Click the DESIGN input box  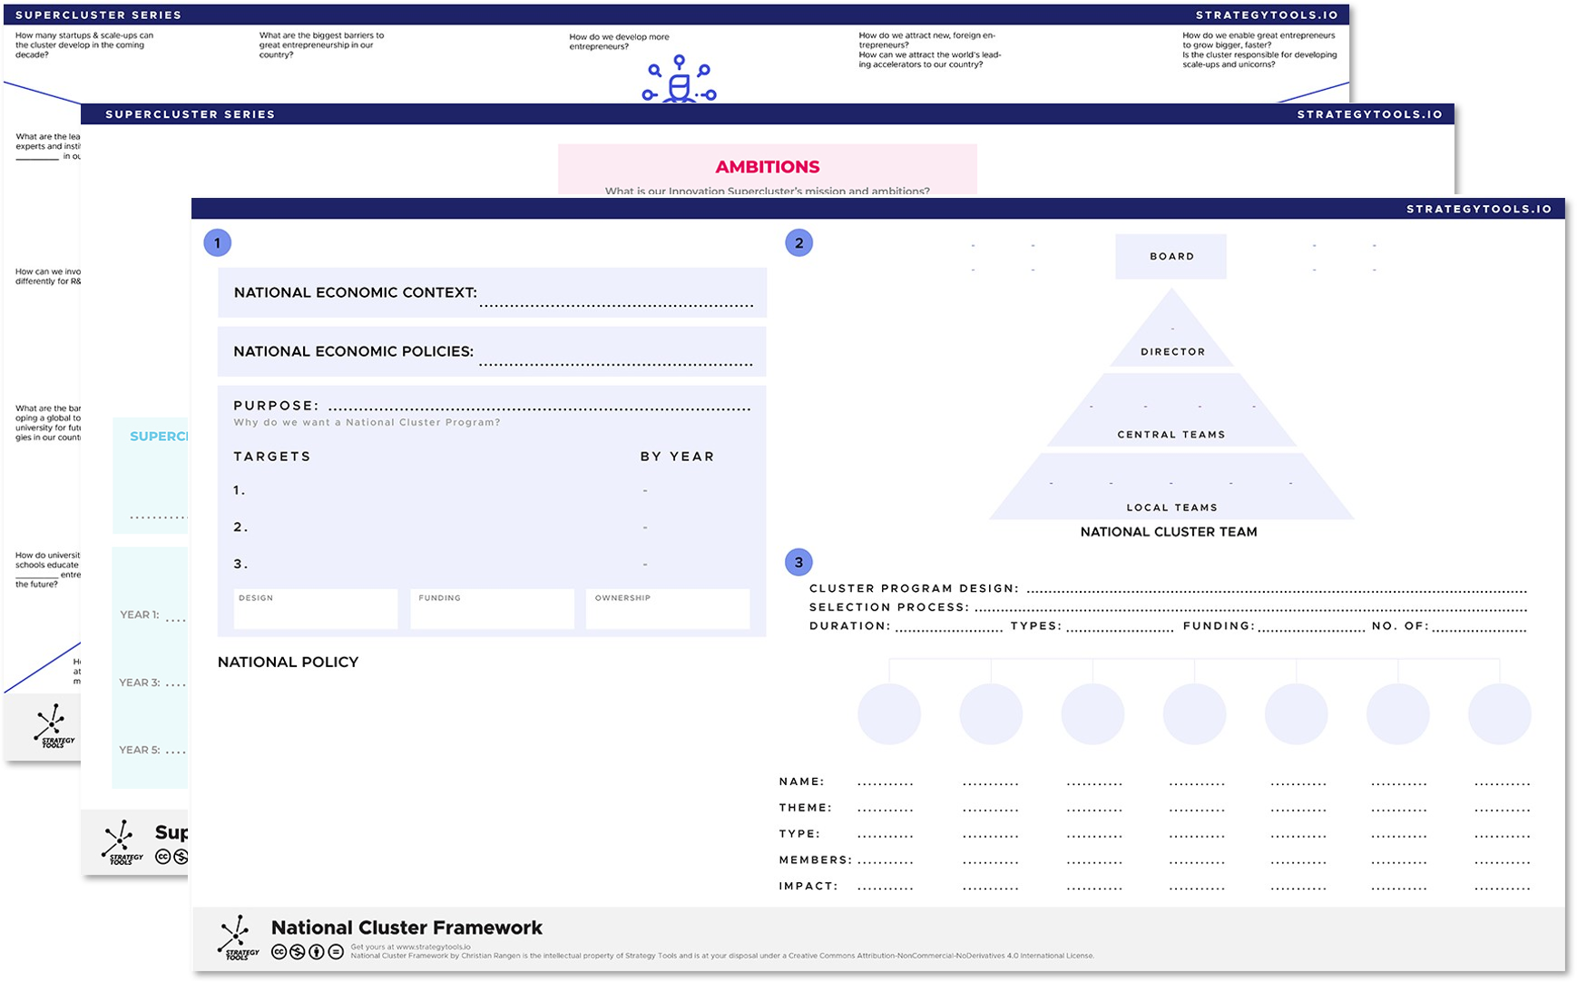[315, 609]
